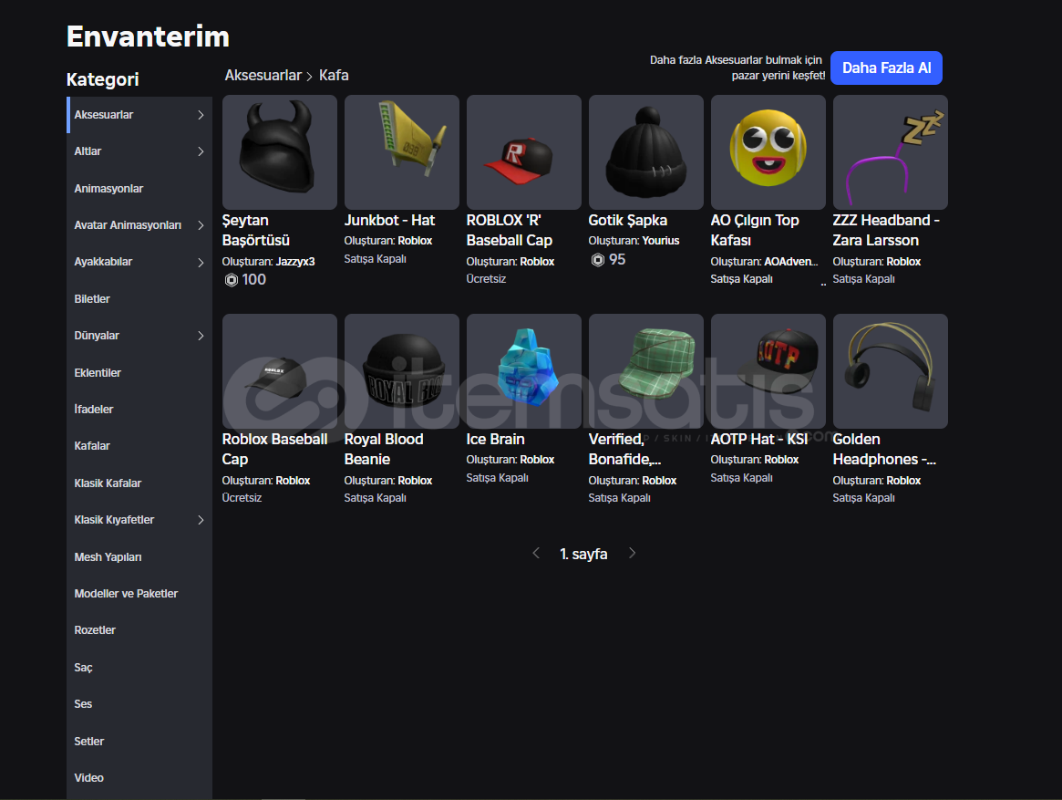This screenshot has height=800, width=1062.
Task: Select the Klasik Kafalar category
Action: click(x=139, y=483)
